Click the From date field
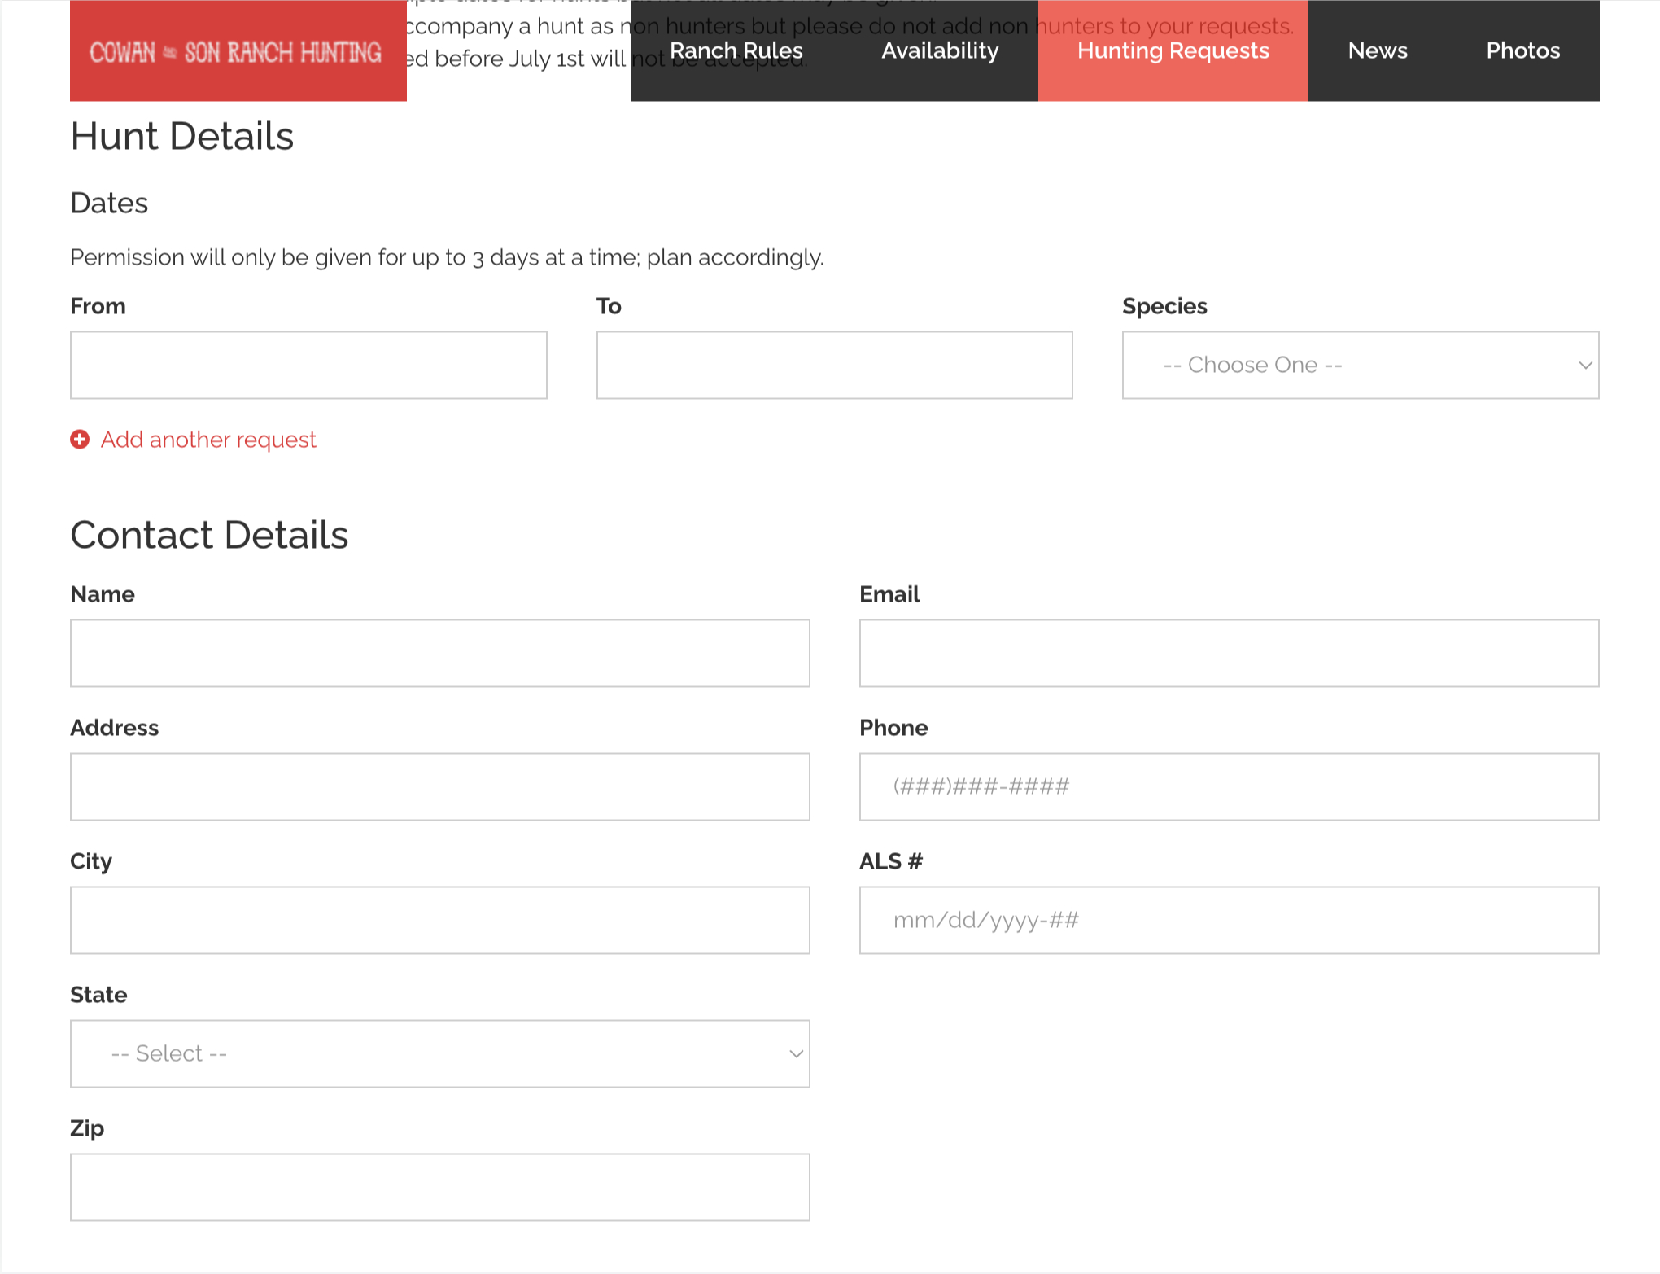This screenshot has height=1274, width=1660. pyautogui.click(x=308, y=365)
